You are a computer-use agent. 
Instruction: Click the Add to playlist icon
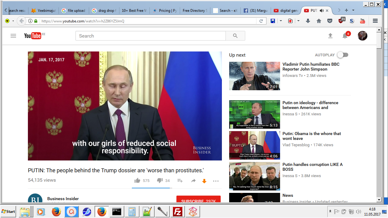[180, 181]
